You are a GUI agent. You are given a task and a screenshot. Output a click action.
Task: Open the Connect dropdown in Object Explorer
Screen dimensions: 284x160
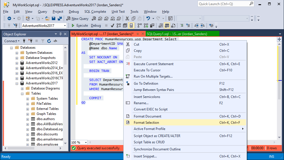12,41
